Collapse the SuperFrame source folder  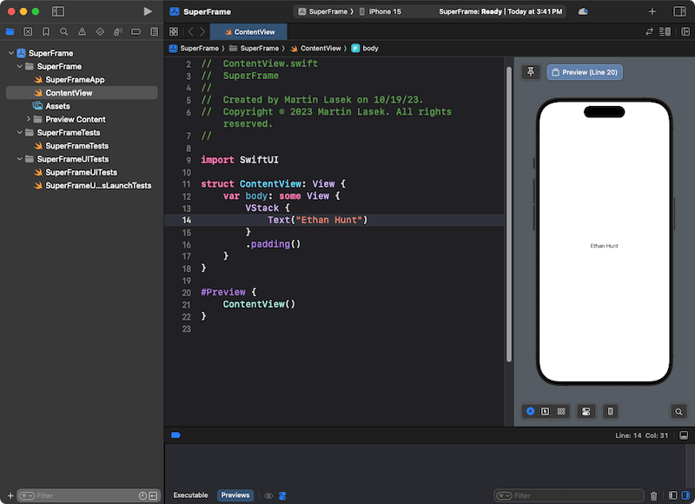tap(19, 67)
